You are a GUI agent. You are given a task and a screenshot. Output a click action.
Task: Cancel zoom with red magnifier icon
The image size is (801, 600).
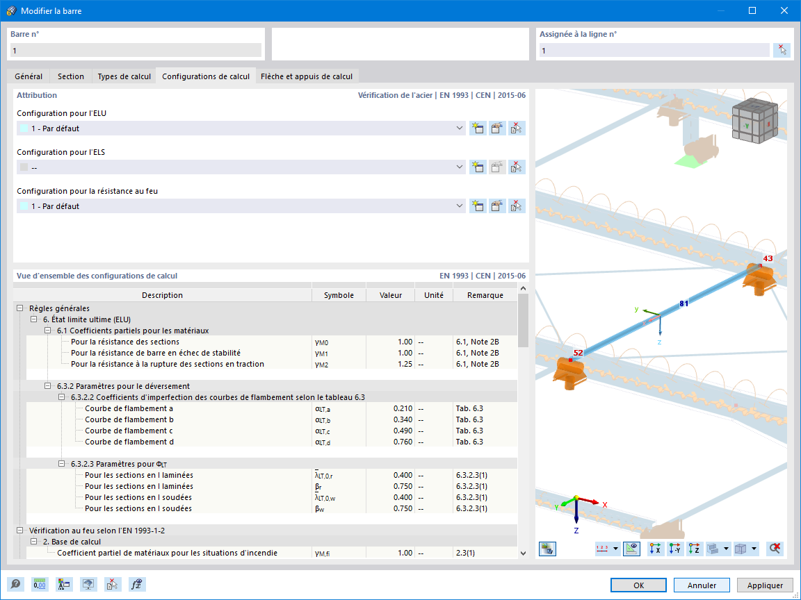tap(776, 549)
